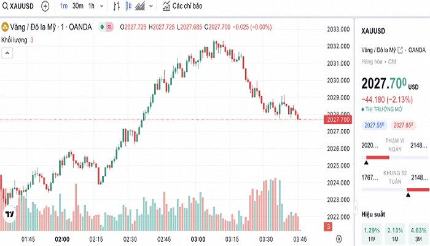Click the TradingView logo on chart
Image resolution: width=430 pixels, height=246 pixels.
point(9,216)
